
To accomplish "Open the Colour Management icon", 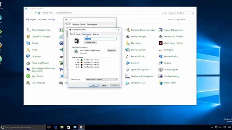I will pos(161,30).
